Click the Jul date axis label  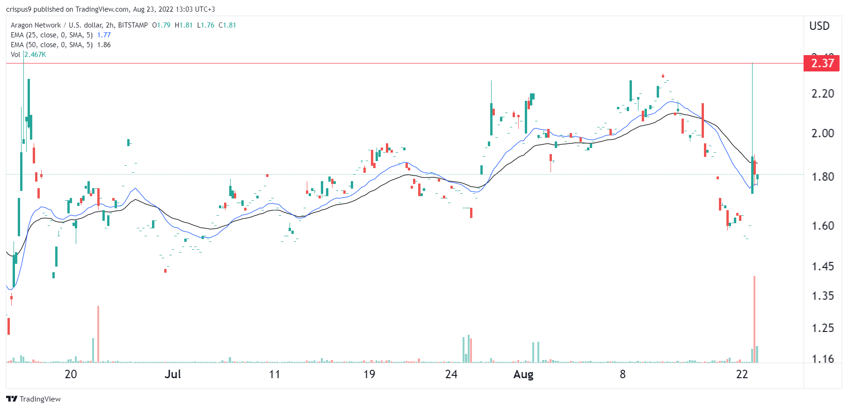[173, 374]
